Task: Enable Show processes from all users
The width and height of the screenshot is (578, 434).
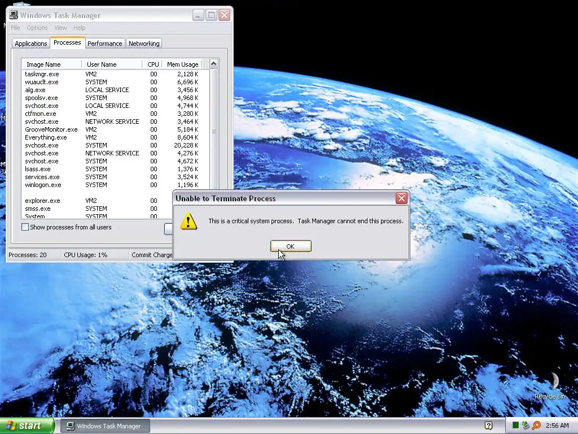Action: 25,227
